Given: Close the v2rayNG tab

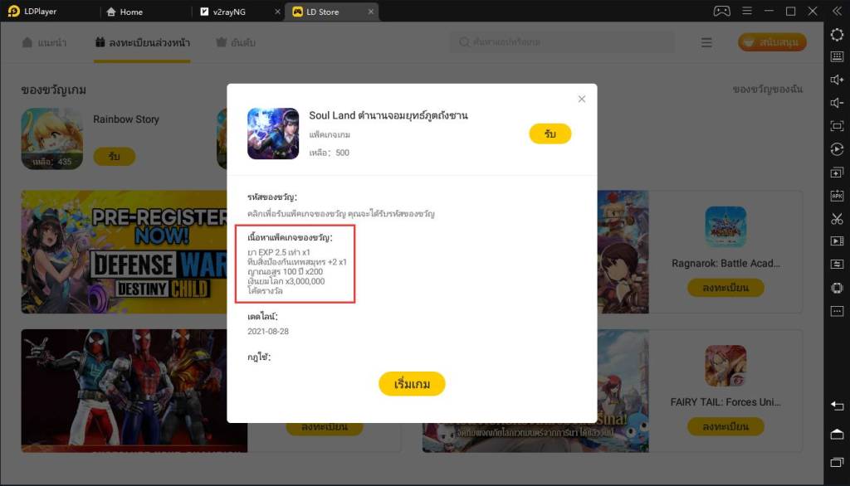Looking at the screenshot, I should coord(277,12).
